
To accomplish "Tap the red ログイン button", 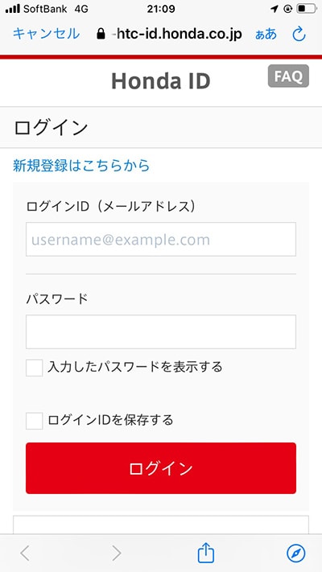I will [x=161, y=468].
